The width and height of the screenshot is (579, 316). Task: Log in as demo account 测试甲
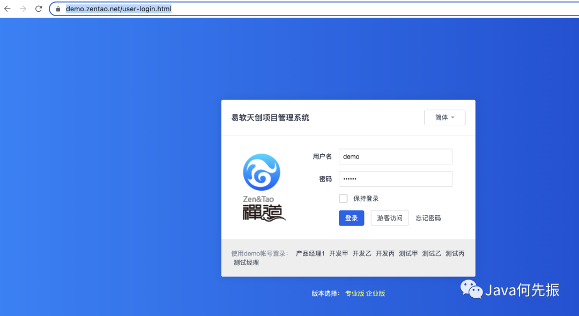tap(409, 254)
